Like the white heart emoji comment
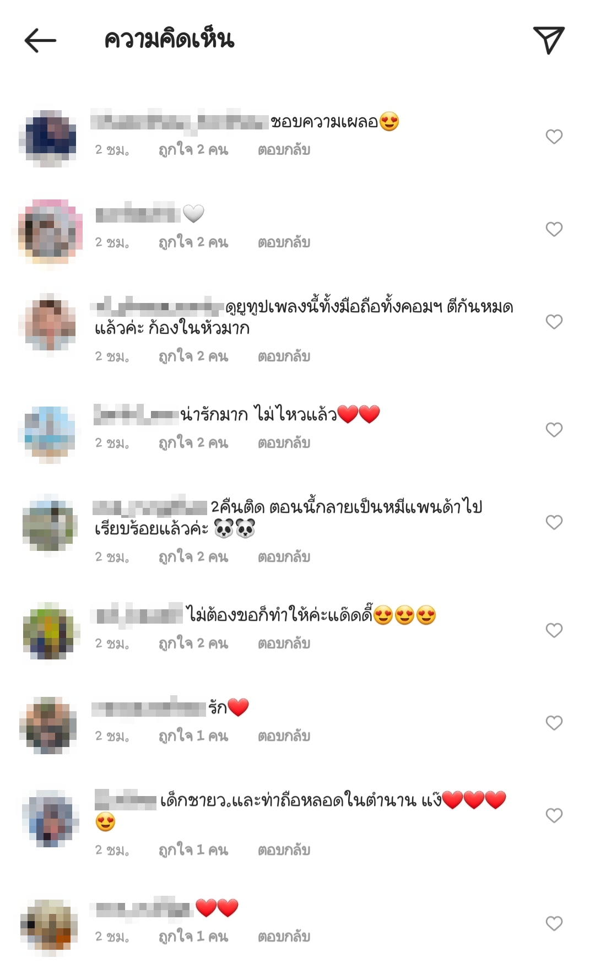The width and height of the screenshot is (595, 974). tap(554, 229)
